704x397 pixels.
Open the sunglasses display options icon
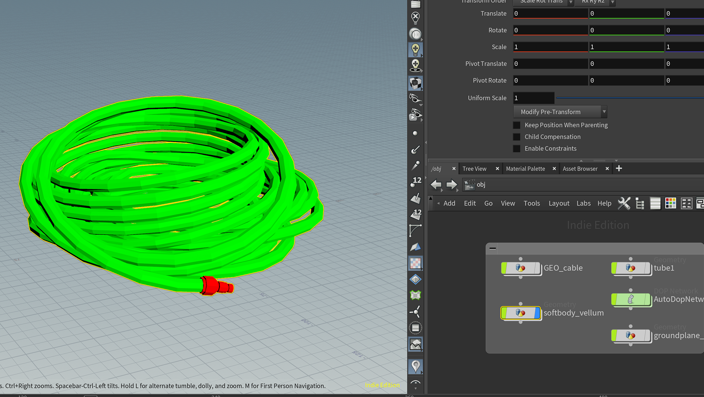pyautogui.click(x=415, y=98)
